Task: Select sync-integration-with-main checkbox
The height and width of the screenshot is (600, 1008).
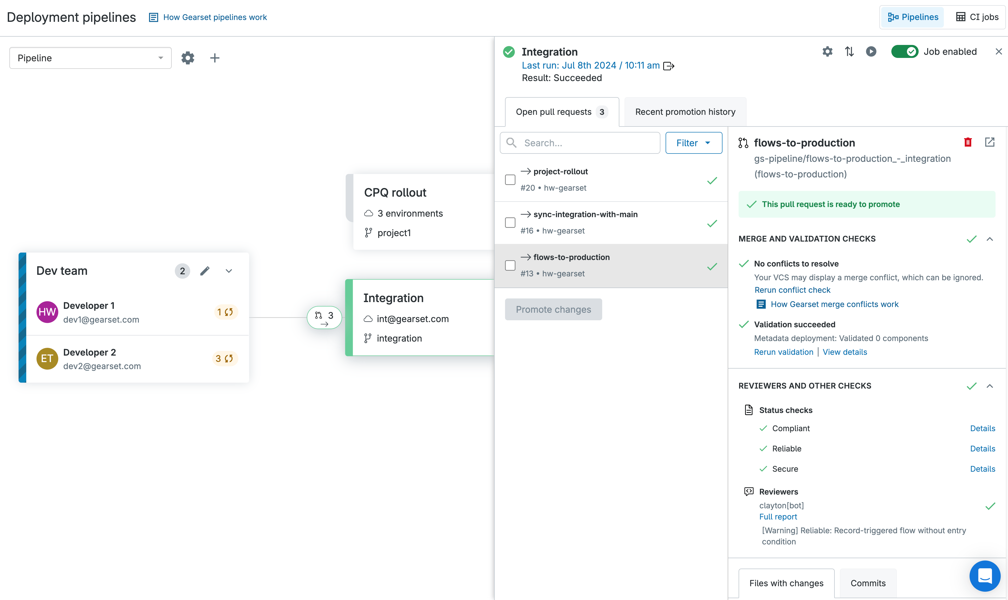Action: [510, 223]
